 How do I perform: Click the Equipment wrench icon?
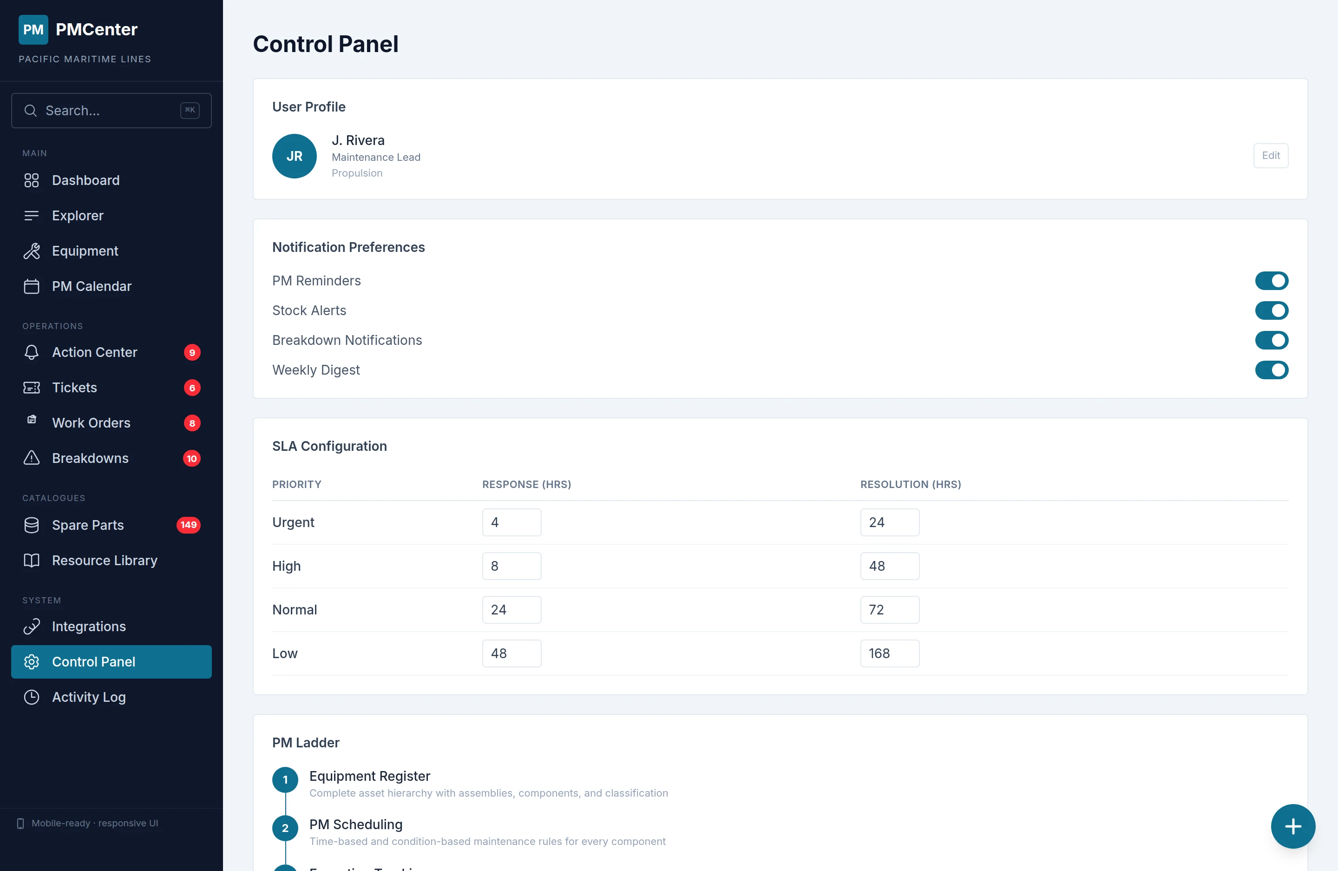(x=32, y=251)
